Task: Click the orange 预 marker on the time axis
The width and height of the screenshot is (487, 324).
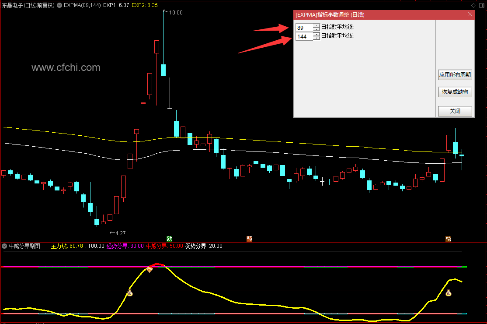Action: (x=249, y=239)
